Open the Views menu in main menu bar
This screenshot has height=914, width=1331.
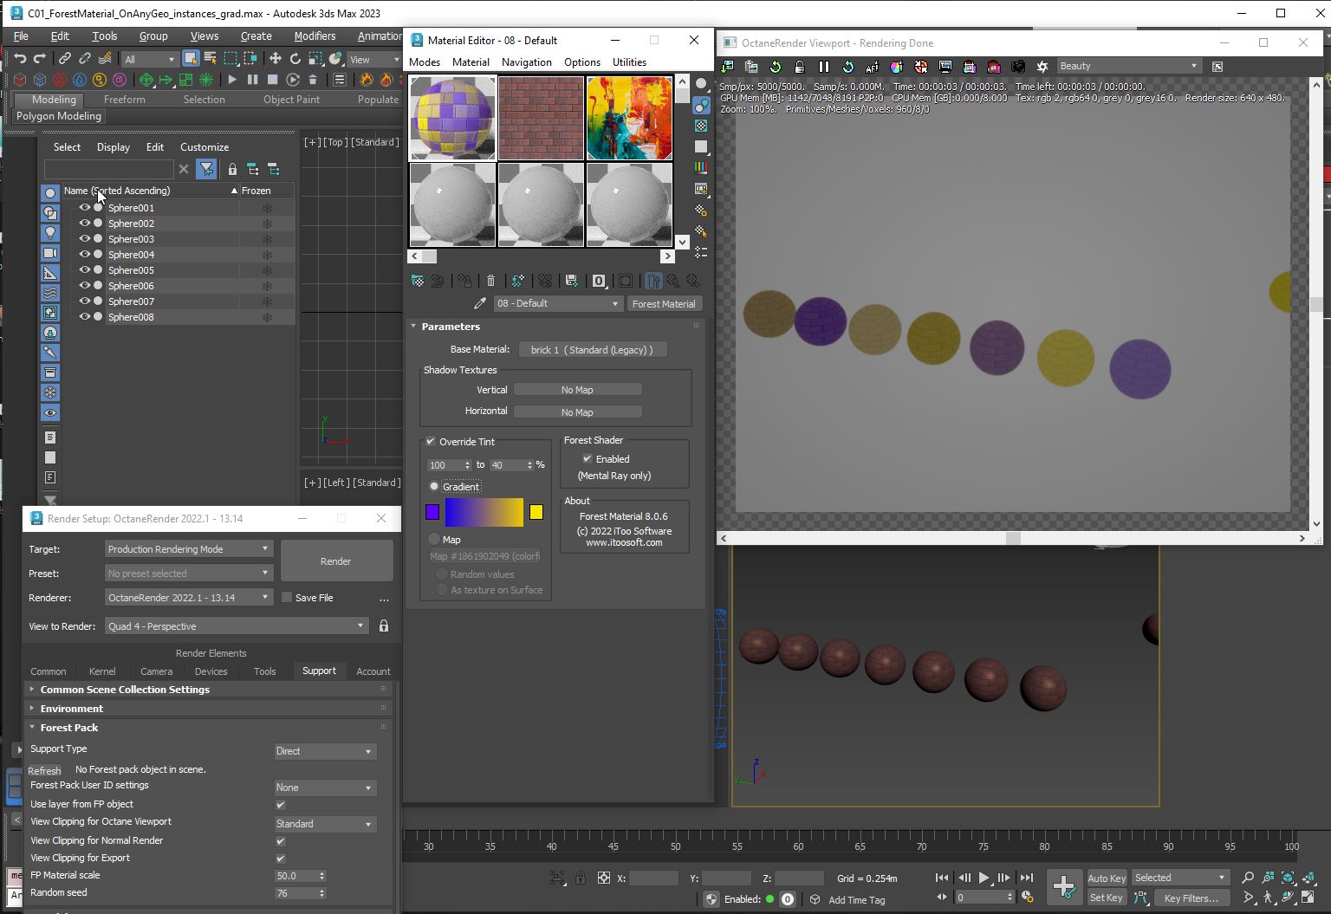pos(205,36)
